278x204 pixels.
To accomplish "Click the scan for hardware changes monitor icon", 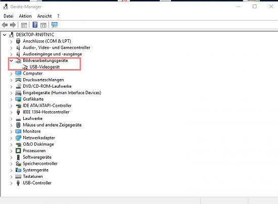I will [55, 25].
